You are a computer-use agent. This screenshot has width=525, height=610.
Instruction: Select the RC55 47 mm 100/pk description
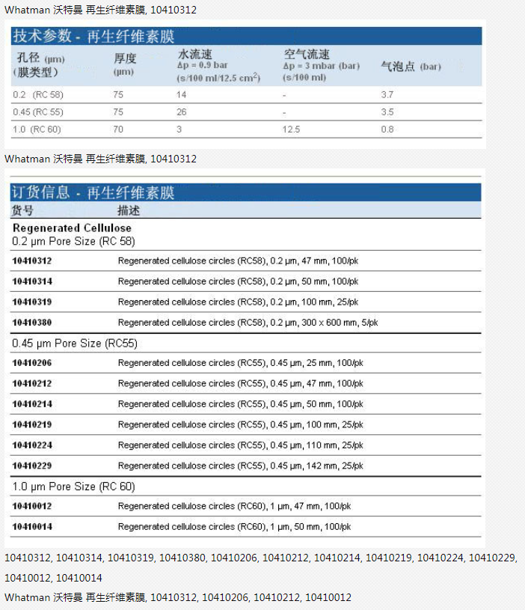click(x=240, y=383)
